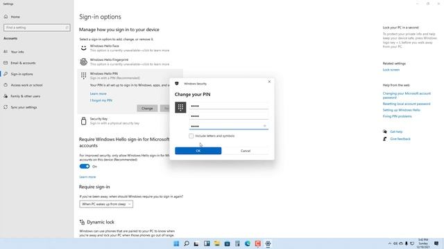Image resolution: width=444 pixels, height=249 pixels.
Task: Open Lock screen related setting link
Action: point(391,70)
